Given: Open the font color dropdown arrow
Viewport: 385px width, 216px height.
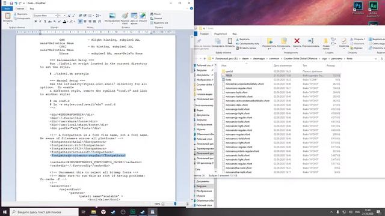Looking at the screenshot, I should (x=67, y=22).
